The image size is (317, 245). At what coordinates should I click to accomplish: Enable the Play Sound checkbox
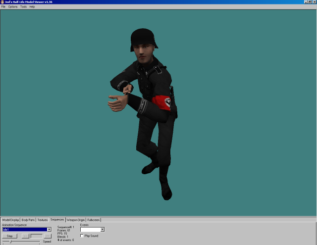pyautogui.click(x=82, y=236)
